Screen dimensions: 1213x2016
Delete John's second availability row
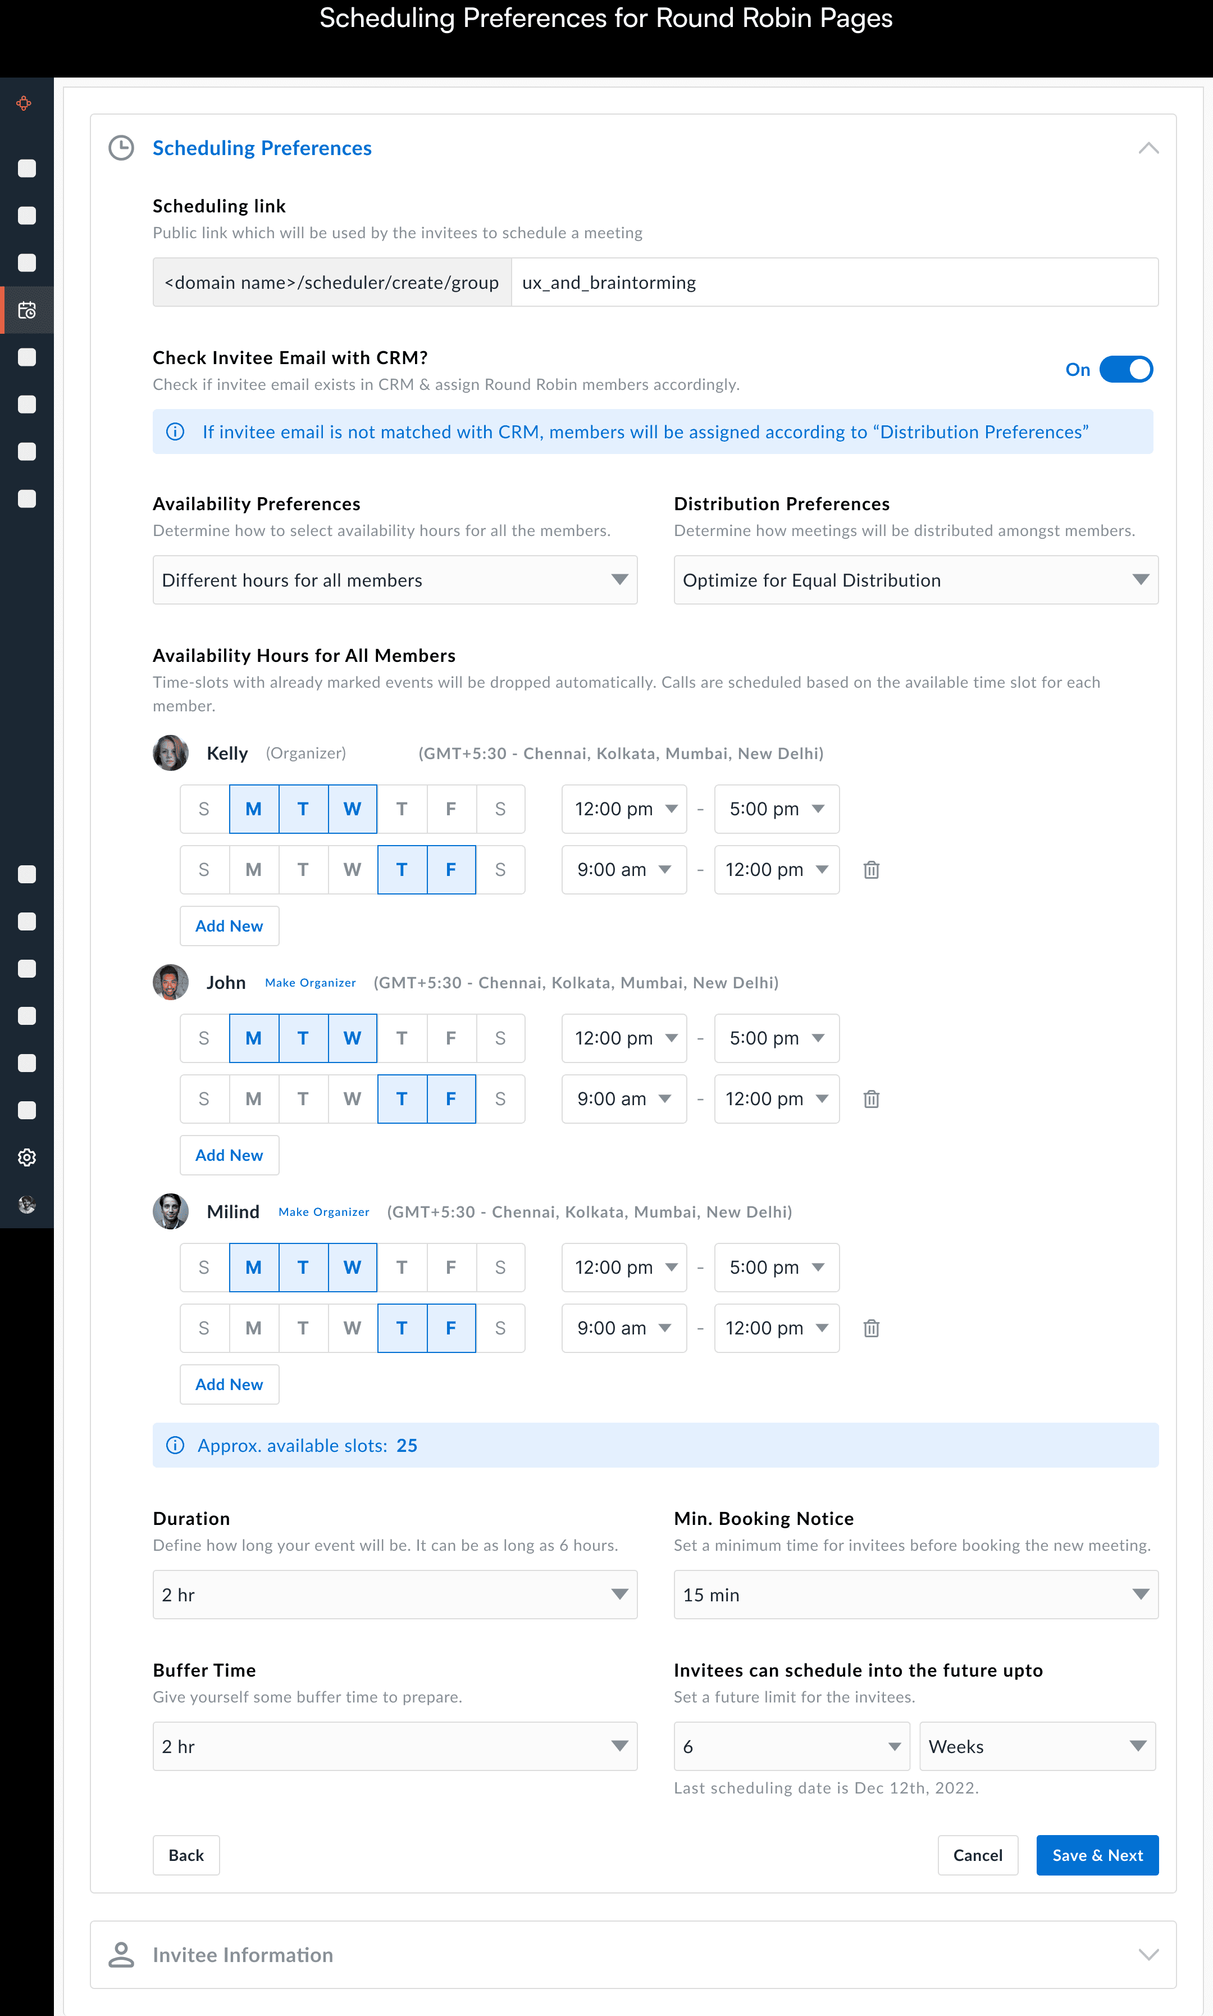tap(872, 1098)
